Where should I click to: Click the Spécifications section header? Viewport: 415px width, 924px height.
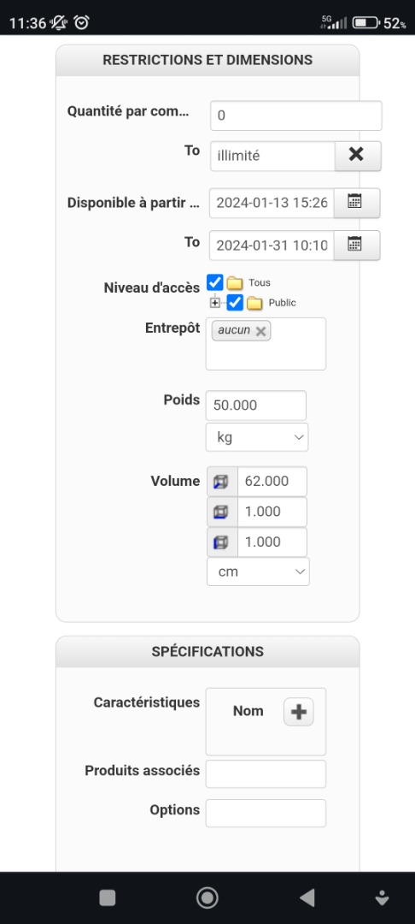(x=207, y=651)
